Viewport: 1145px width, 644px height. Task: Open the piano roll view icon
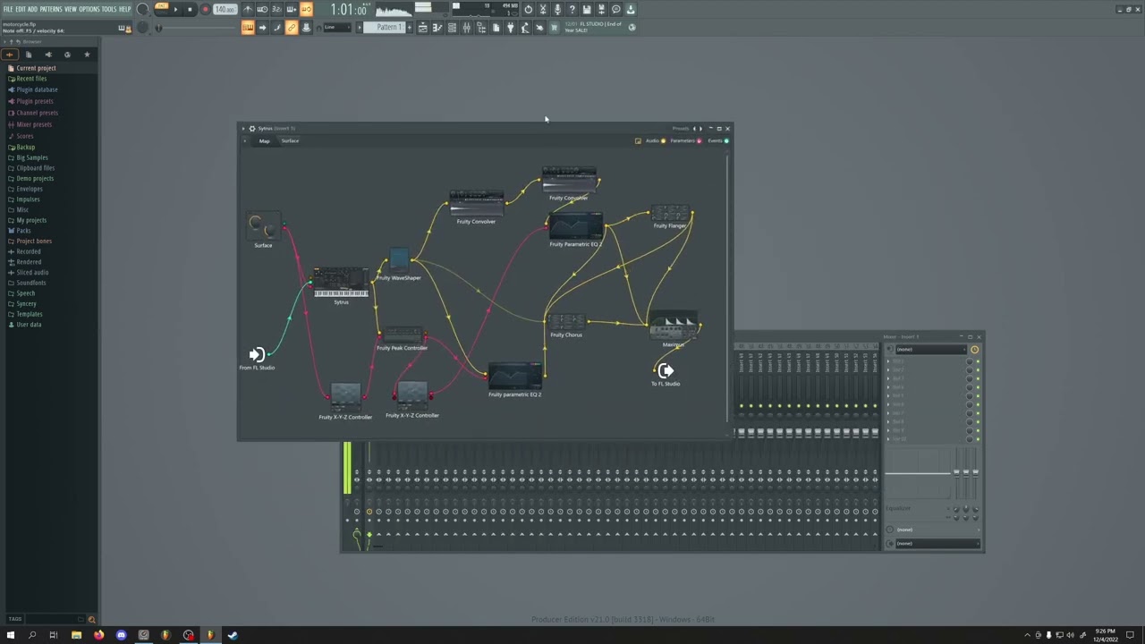click(x=437, y=28)
